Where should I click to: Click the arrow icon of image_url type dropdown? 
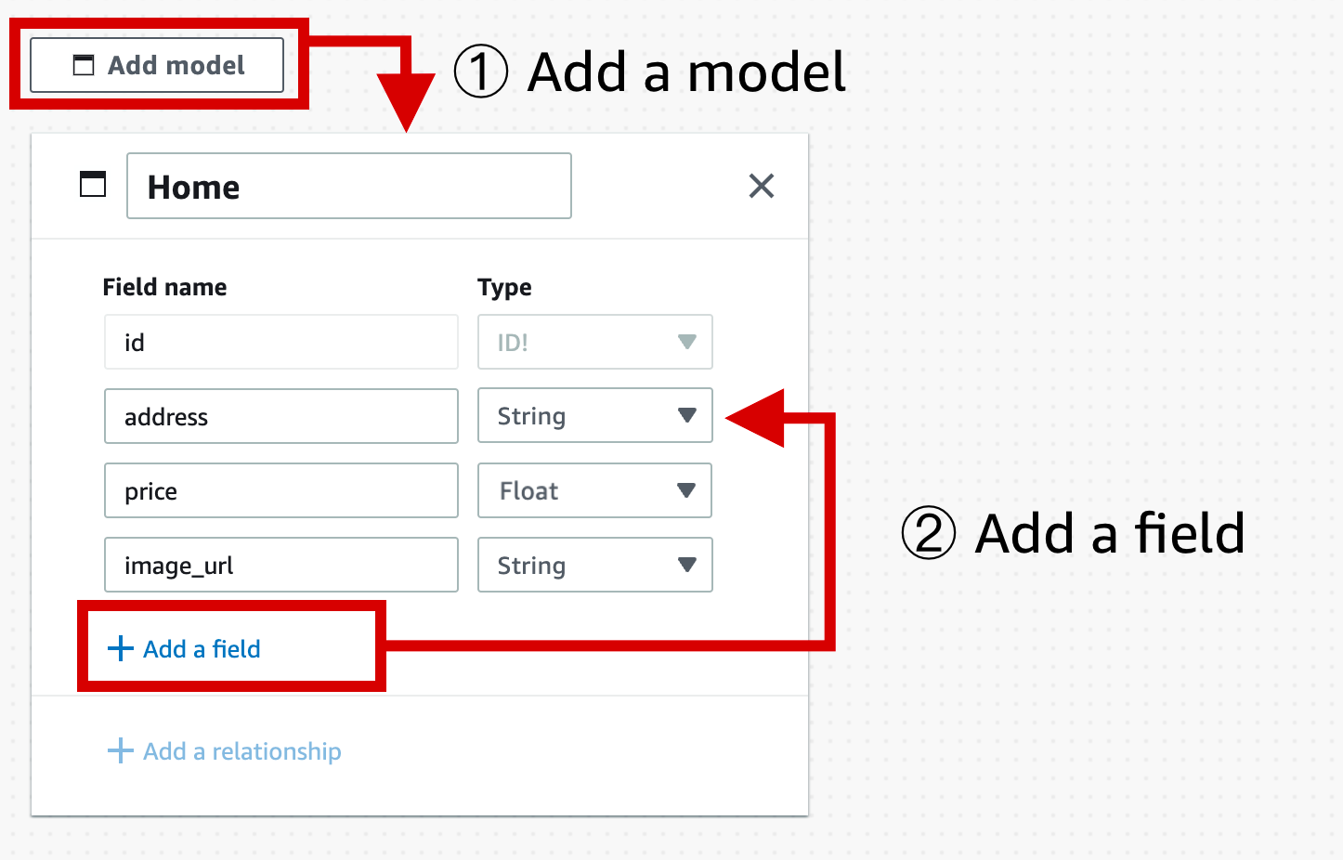[x=687, y=565]
